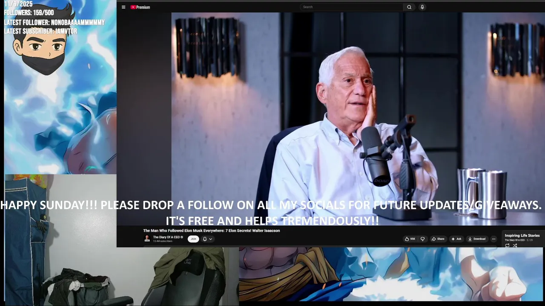Click the 11/9/2025 date overlay

18,4
